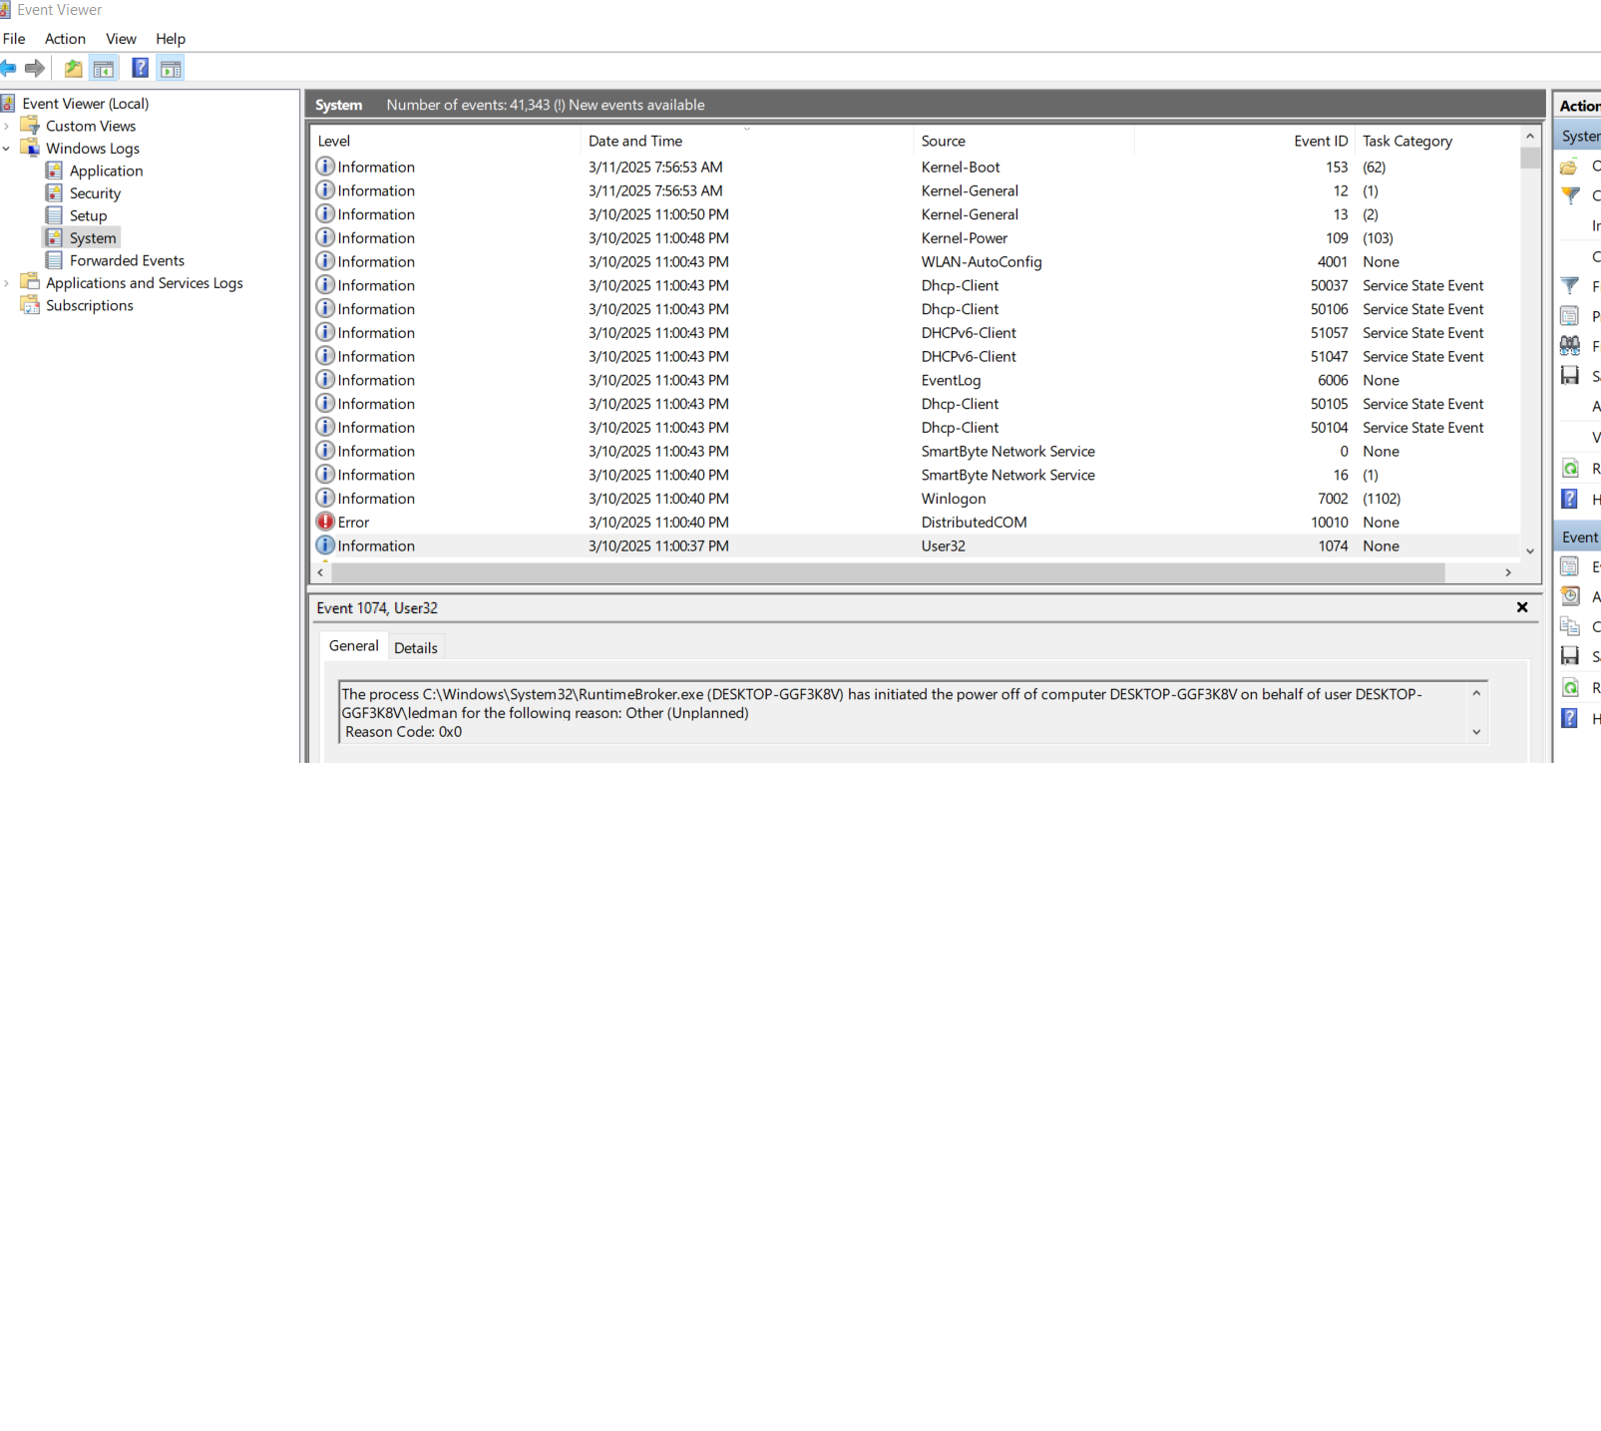Click the blue Back arrow in toolbar
The image size is (1601, 1431).
(x=8, y=68)
